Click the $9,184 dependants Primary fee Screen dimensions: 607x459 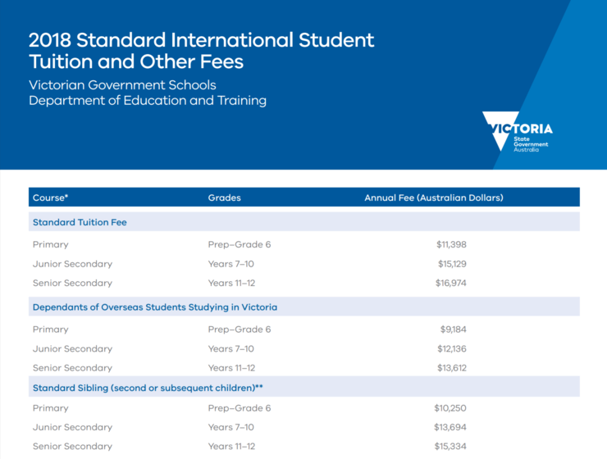pos(453,329)
